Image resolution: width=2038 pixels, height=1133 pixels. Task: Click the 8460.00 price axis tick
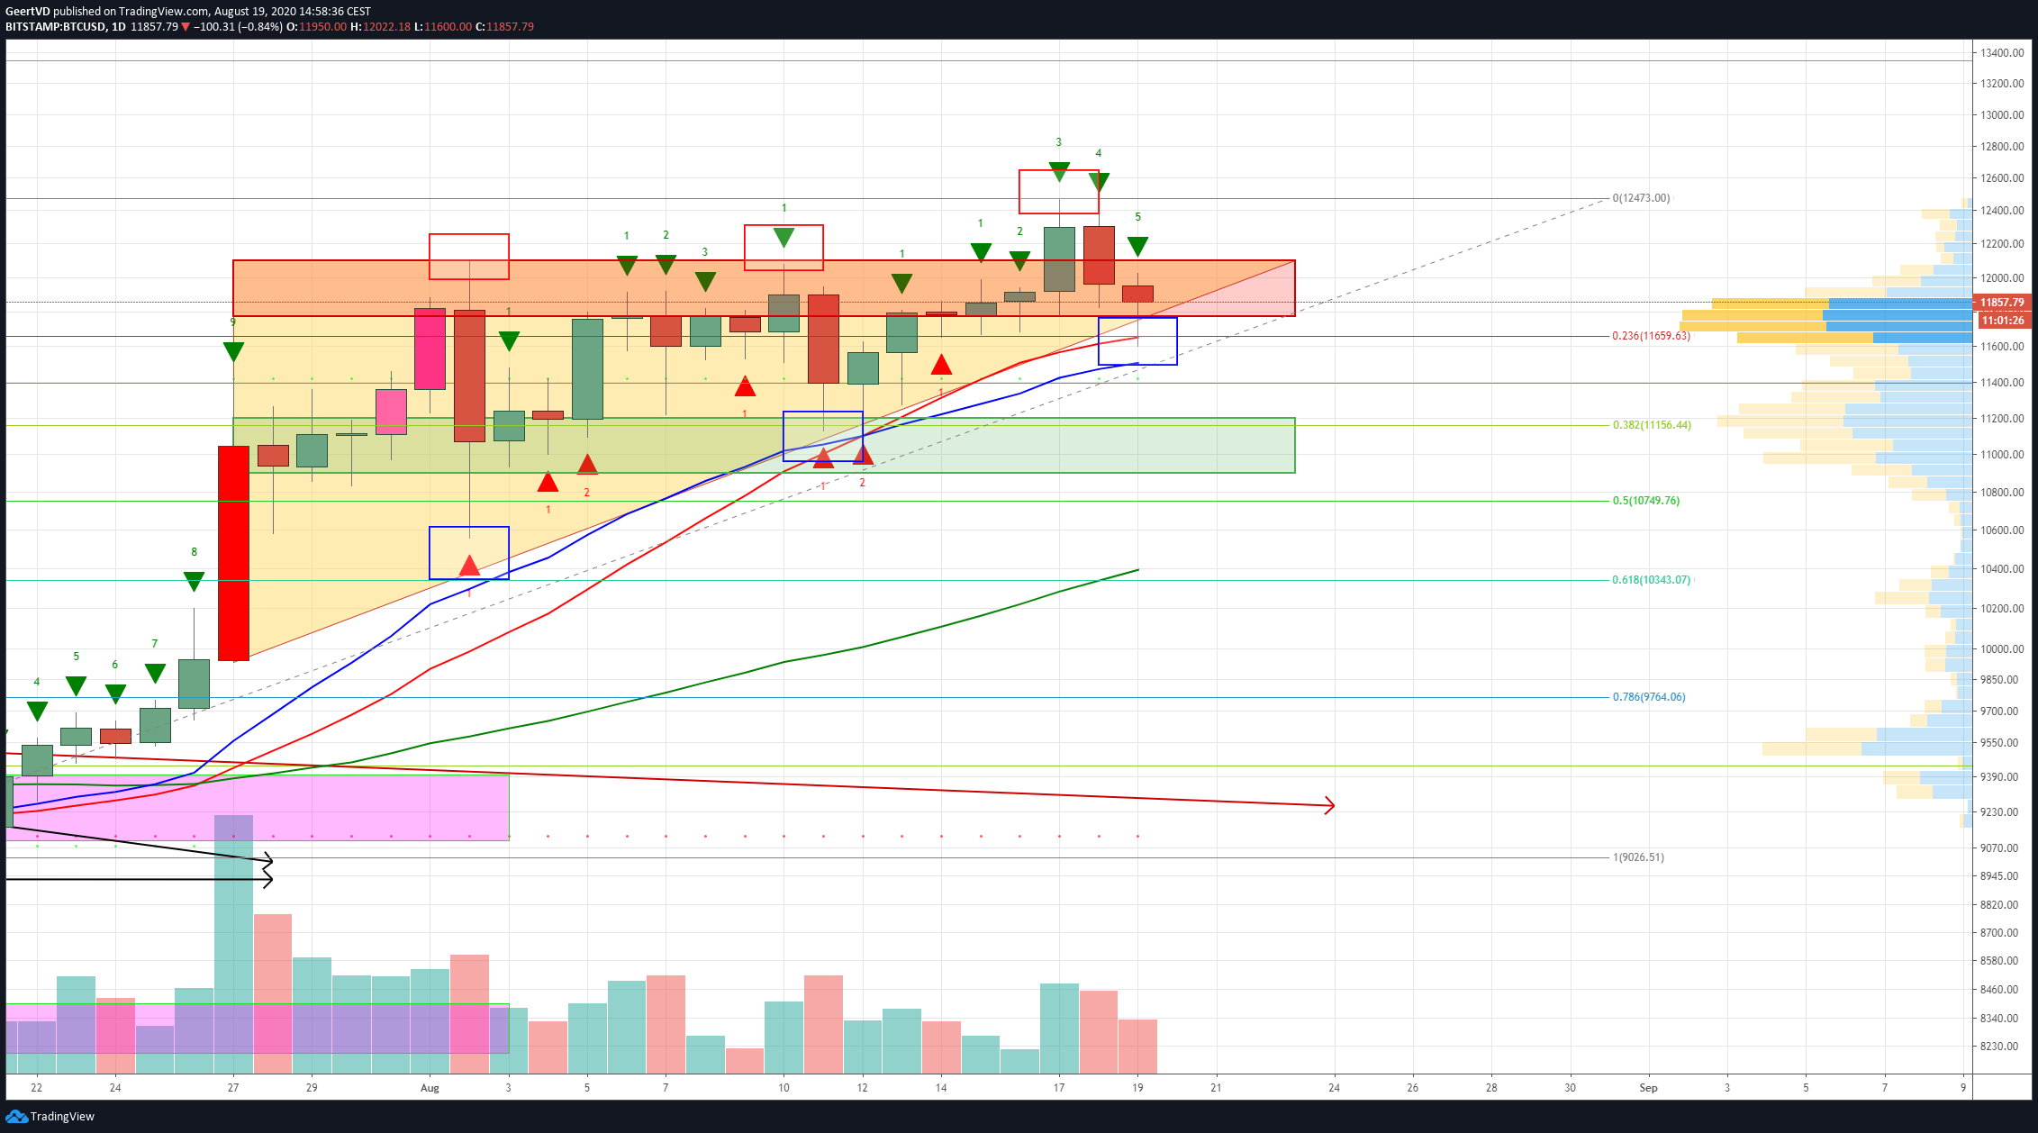point(1998,990)
